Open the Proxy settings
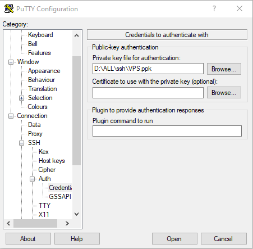253x249 pixels. (35, 134)
